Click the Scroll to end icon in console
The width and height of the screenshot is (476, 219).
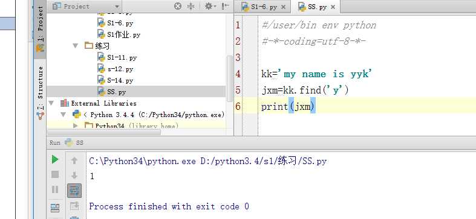coord(74,206)
